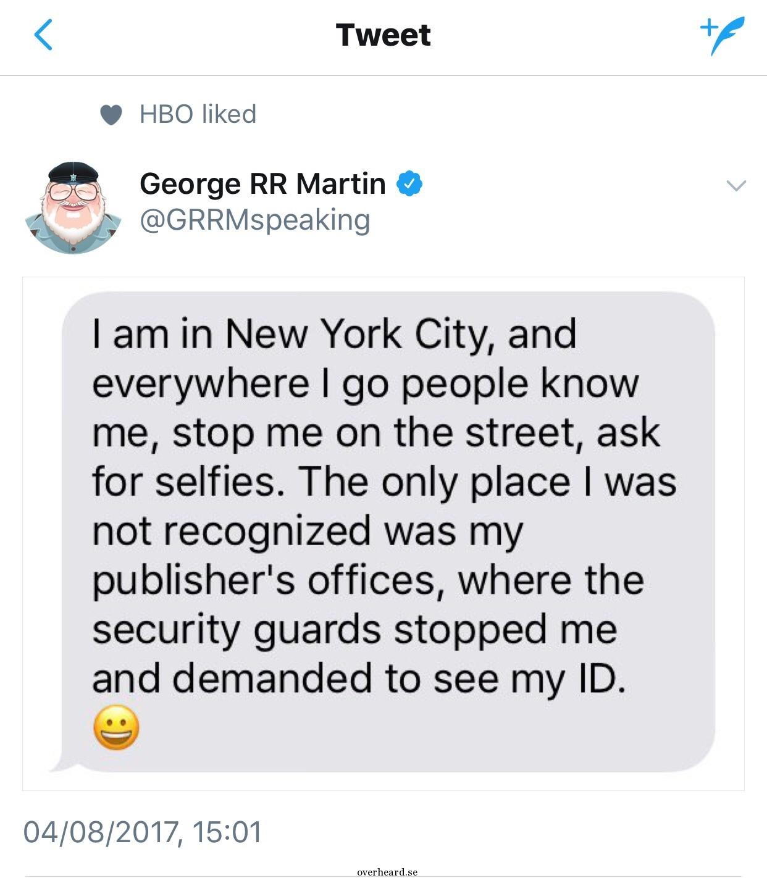
Task: Tap the heart icon beside HBO liked
Action: coord(111,114)
